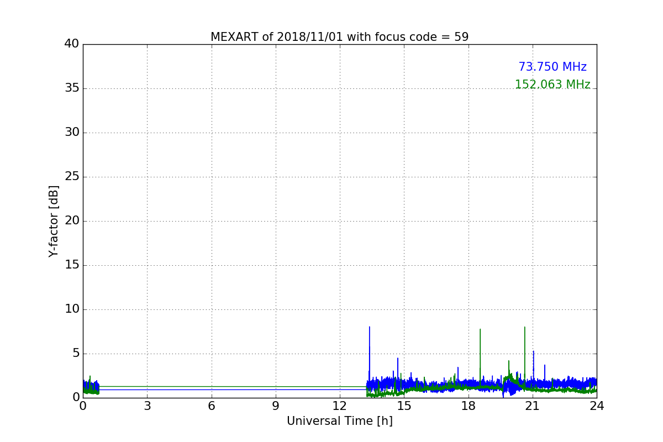
Task: Click y-axis tick label 25
Action: (x=72, y=177)
